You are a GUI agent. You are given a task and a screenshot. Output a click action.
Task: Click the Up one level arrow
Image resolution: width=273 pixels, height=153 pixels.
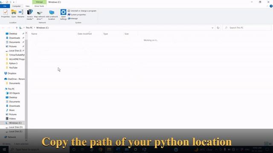click(x=17, y=28)
